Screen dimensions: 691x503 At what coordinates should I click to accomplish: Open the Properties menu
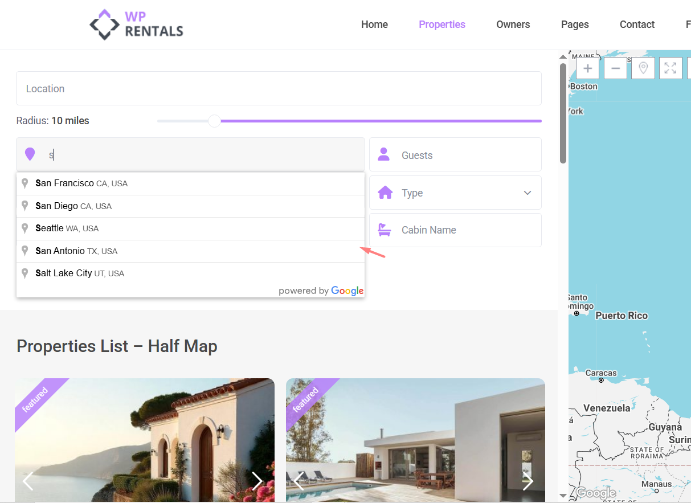click(x=441, y=24)
